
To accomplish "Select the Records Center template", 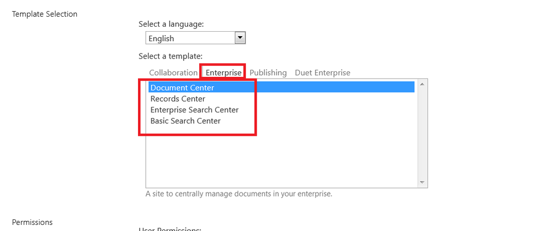I will (x=282, y=99).
